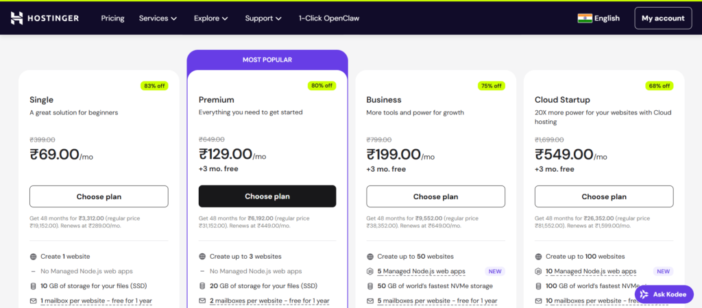Image resolution: width=702 pixels, height=308 pixels.
Task: Go to 1-Click OpenClaw page
Action: (329, 18)
